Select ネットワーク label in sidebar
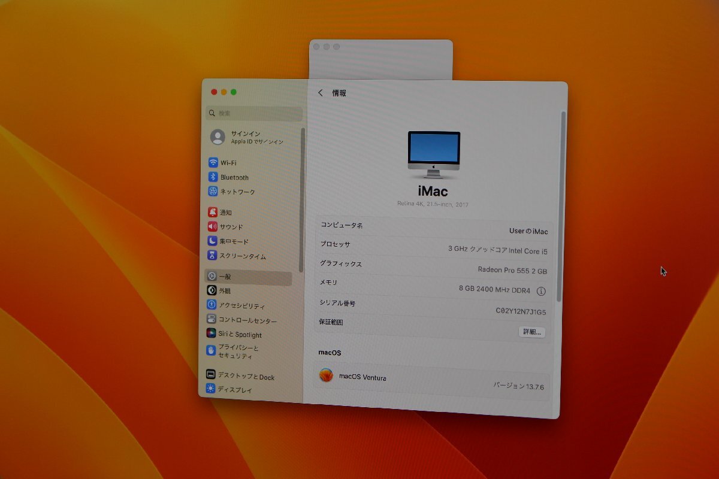 238,192
